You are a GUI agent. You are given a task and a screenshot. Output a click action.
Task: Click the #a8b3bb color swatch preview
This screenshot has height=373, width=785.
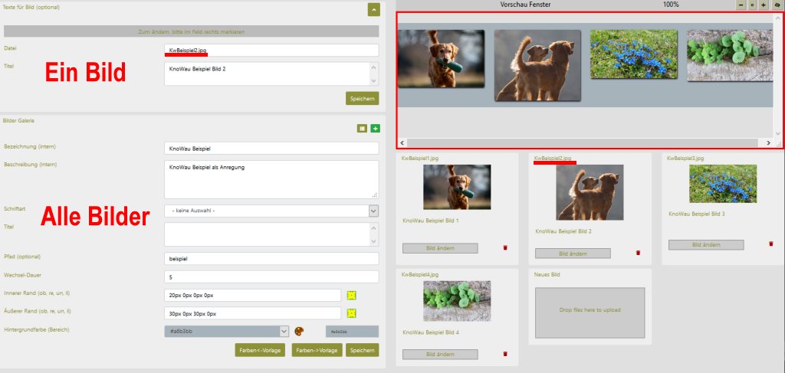(x=352, y=331)
